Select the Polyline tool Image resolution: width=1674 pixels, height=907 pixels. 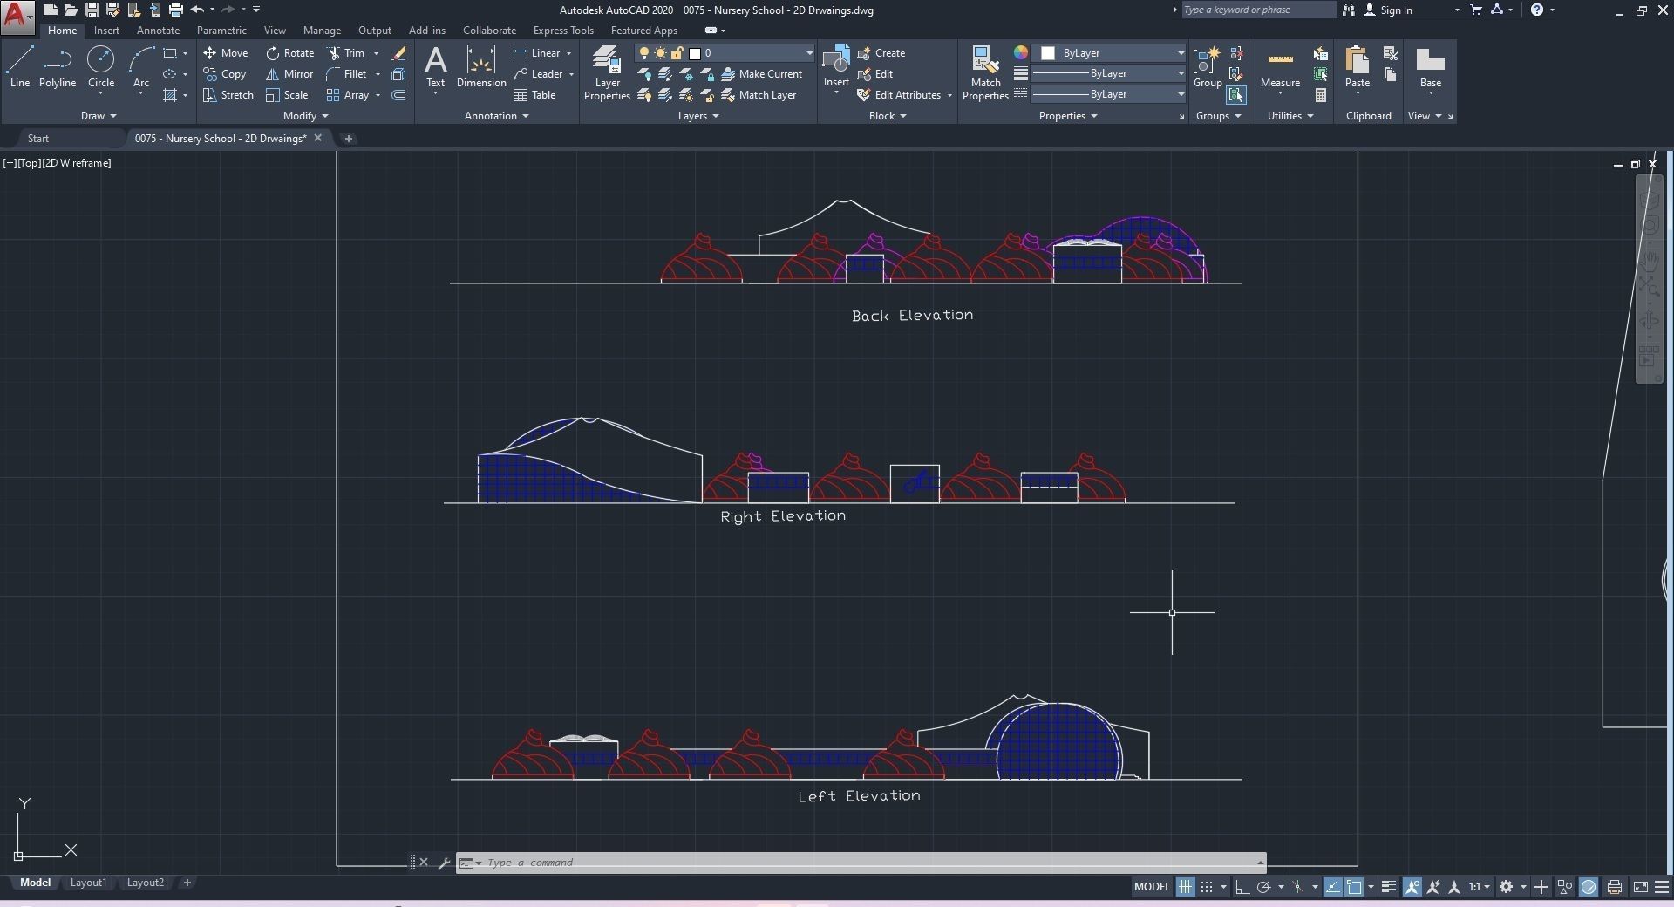58,67
